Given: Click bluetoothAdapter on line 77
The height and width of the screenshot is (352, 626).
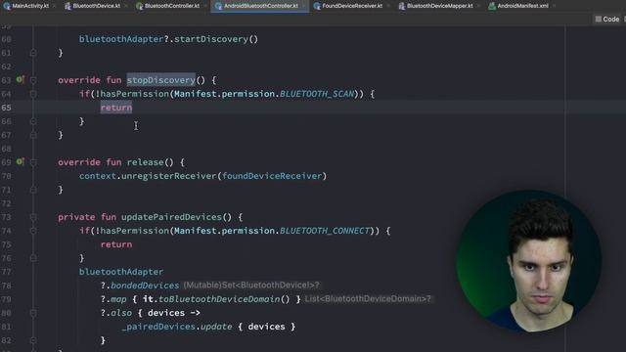Looking at the screenshot, I should pyautogui.click(x=121, y=272).
